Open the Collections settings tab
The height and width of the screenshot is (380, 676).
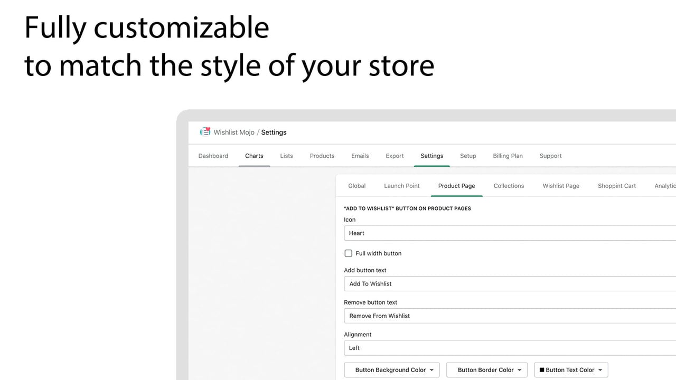[509, 186]
